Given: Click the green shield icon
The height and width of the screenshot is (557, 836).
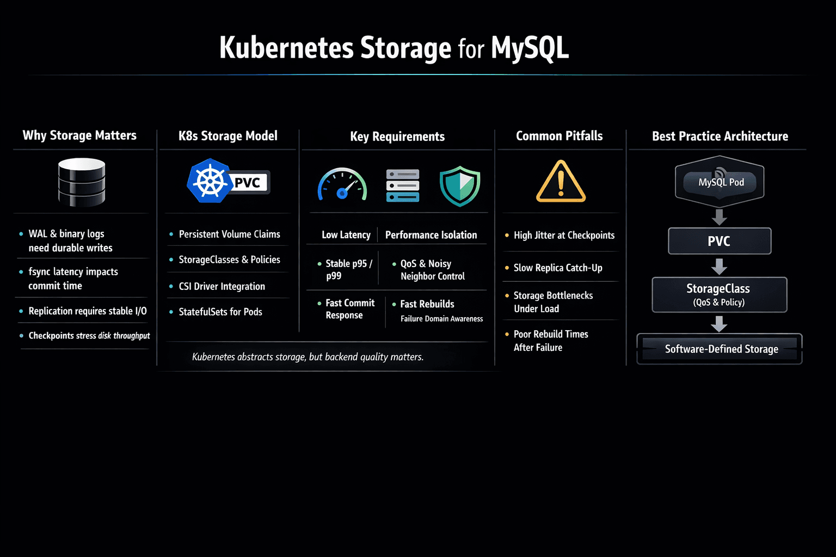Looking at the screenshot, I should tap(460, 185).
